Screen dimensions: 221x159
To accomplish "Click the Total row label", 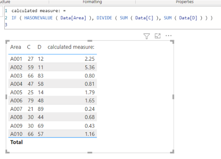I will coord(16,142).
